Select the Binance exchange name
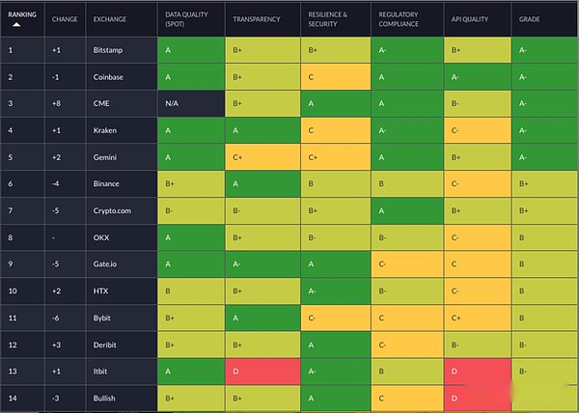The width and height of the screenshot is (579, 413). coord(106,183)
